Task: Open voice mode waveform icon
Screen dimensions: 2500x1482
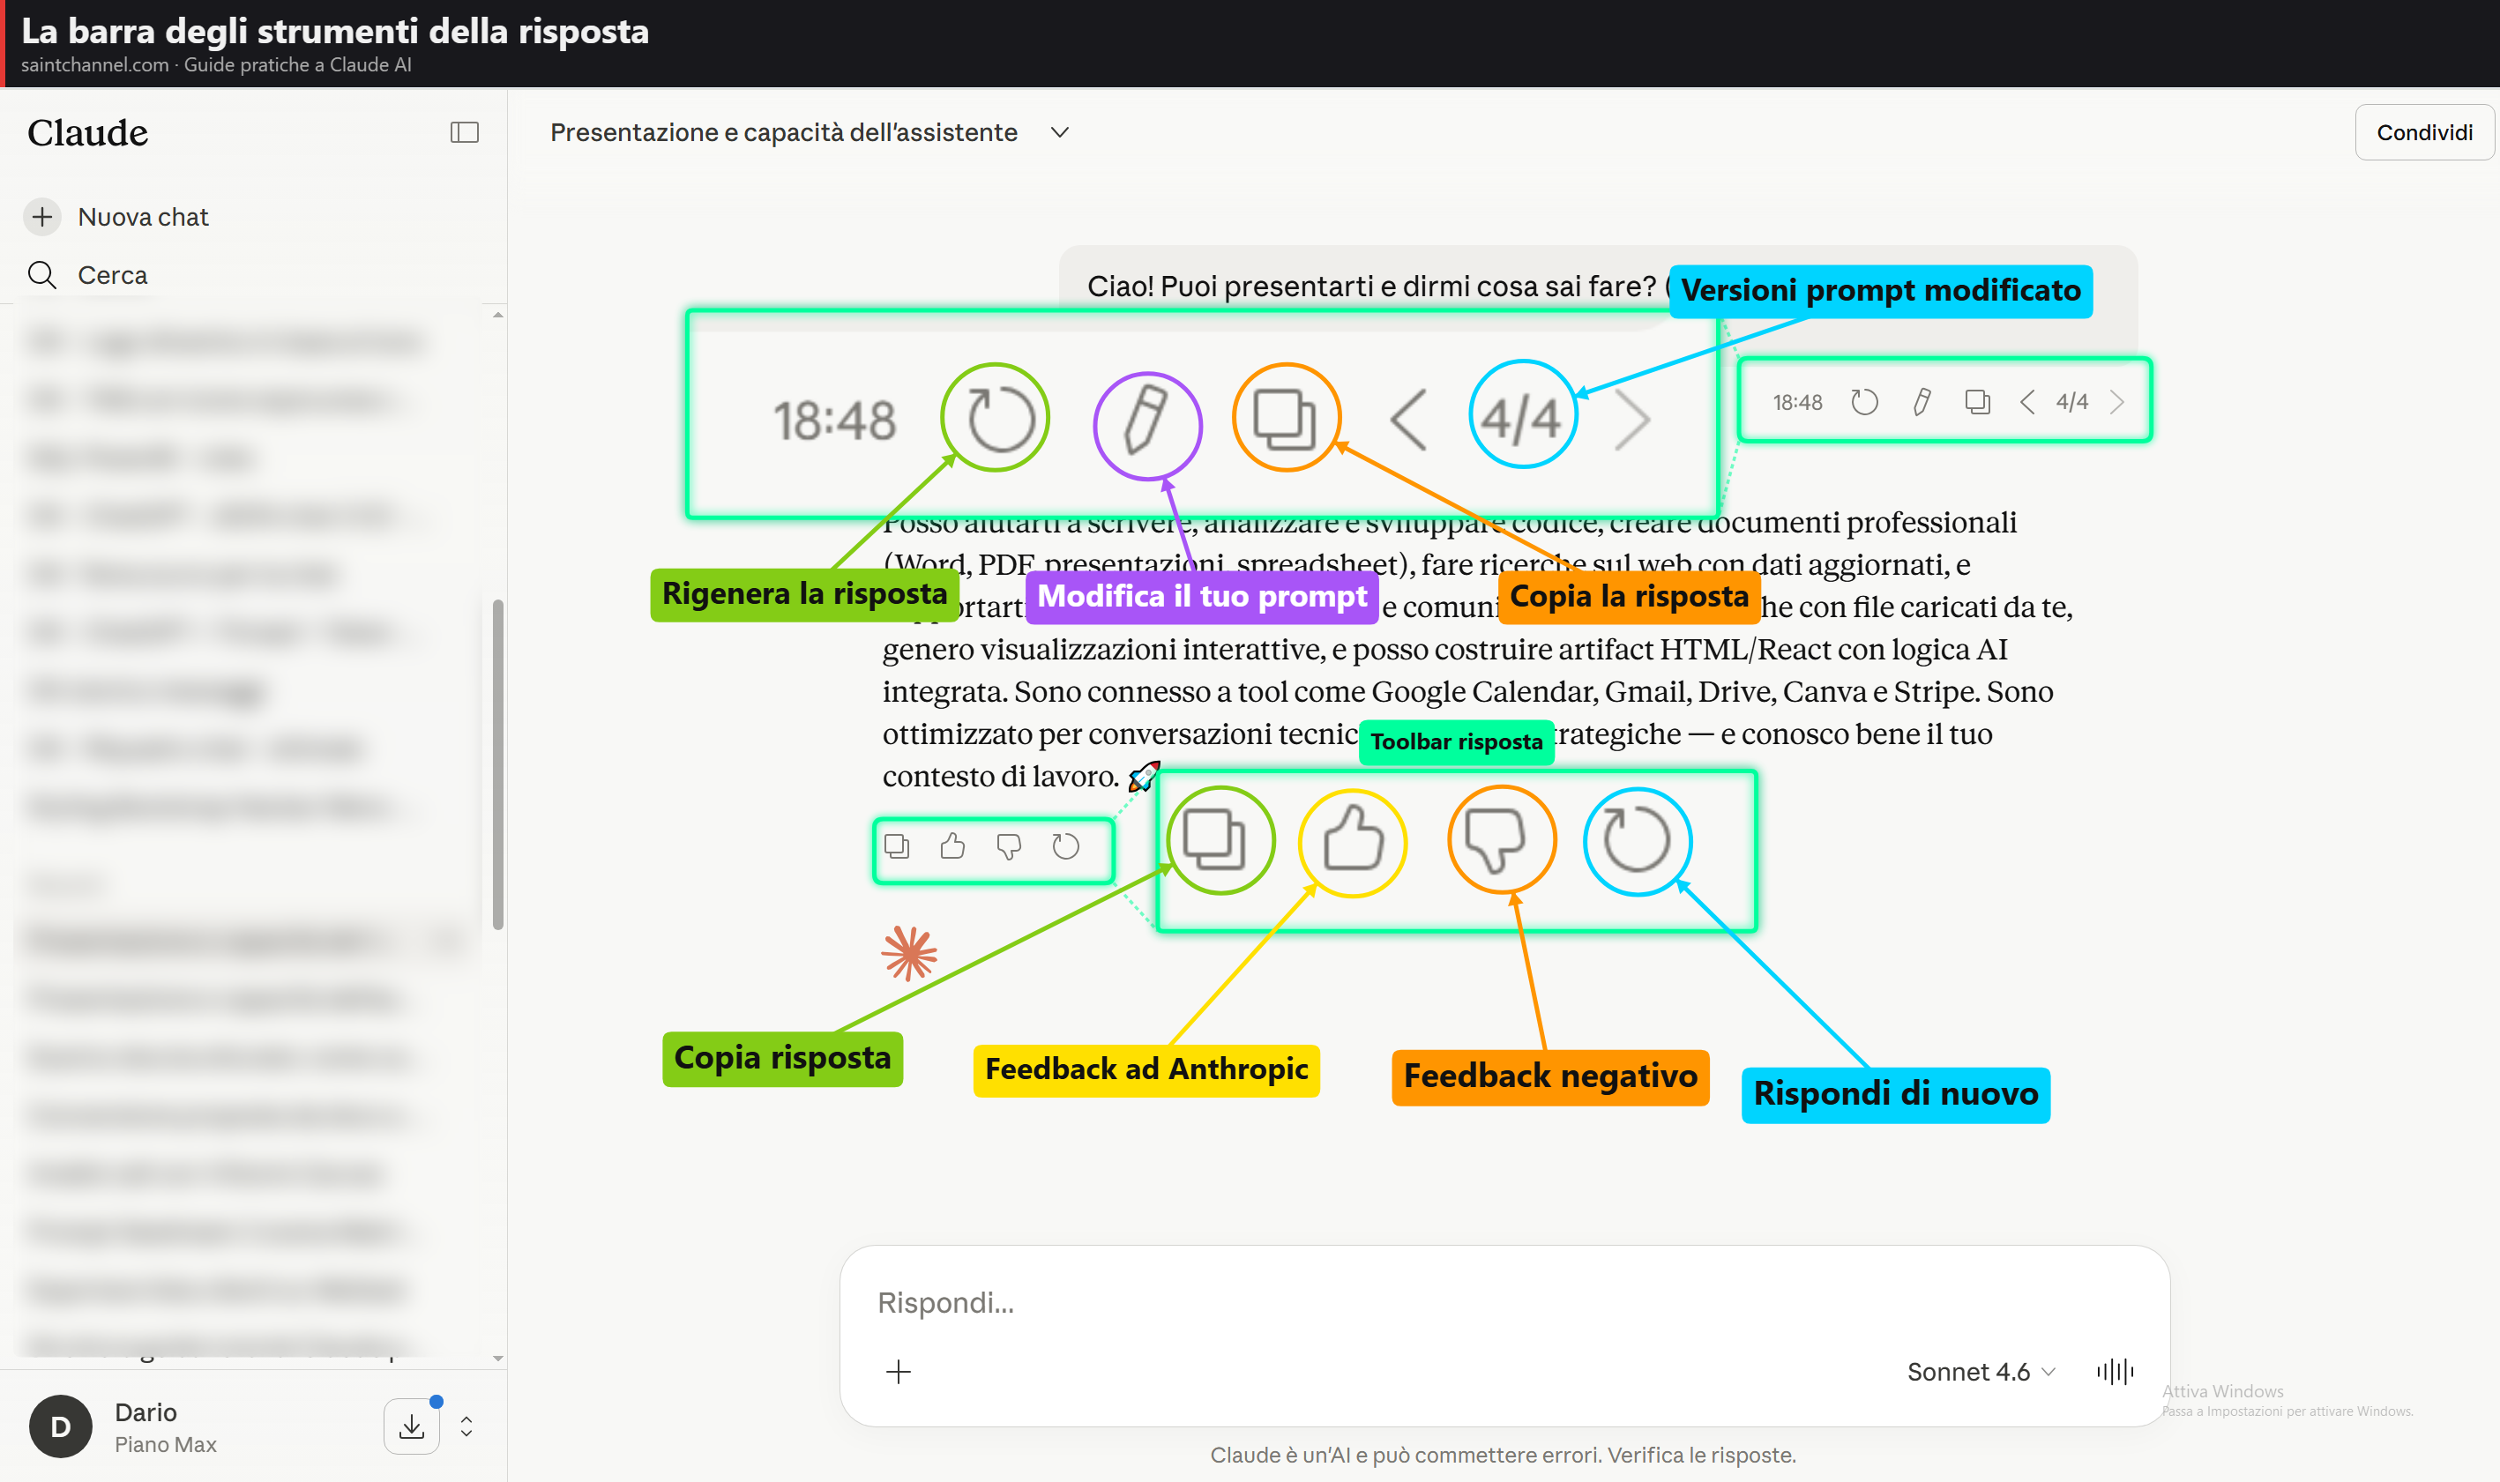Action: pyautogui.click(x=2115, y=1371)
